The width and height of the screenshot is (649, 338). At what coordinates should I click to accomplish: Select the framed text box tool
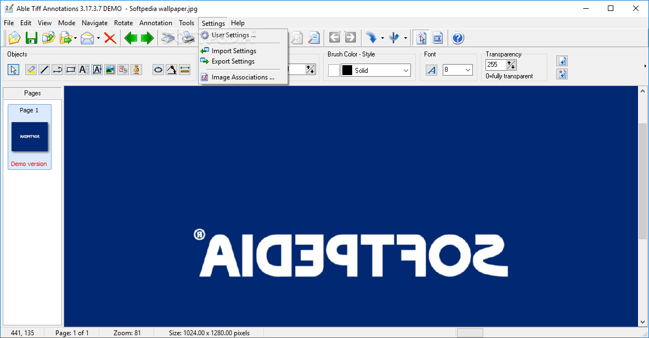[x=97, y=70]
